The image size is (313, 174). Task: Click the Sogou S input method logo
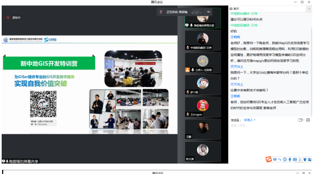point(268,159)
